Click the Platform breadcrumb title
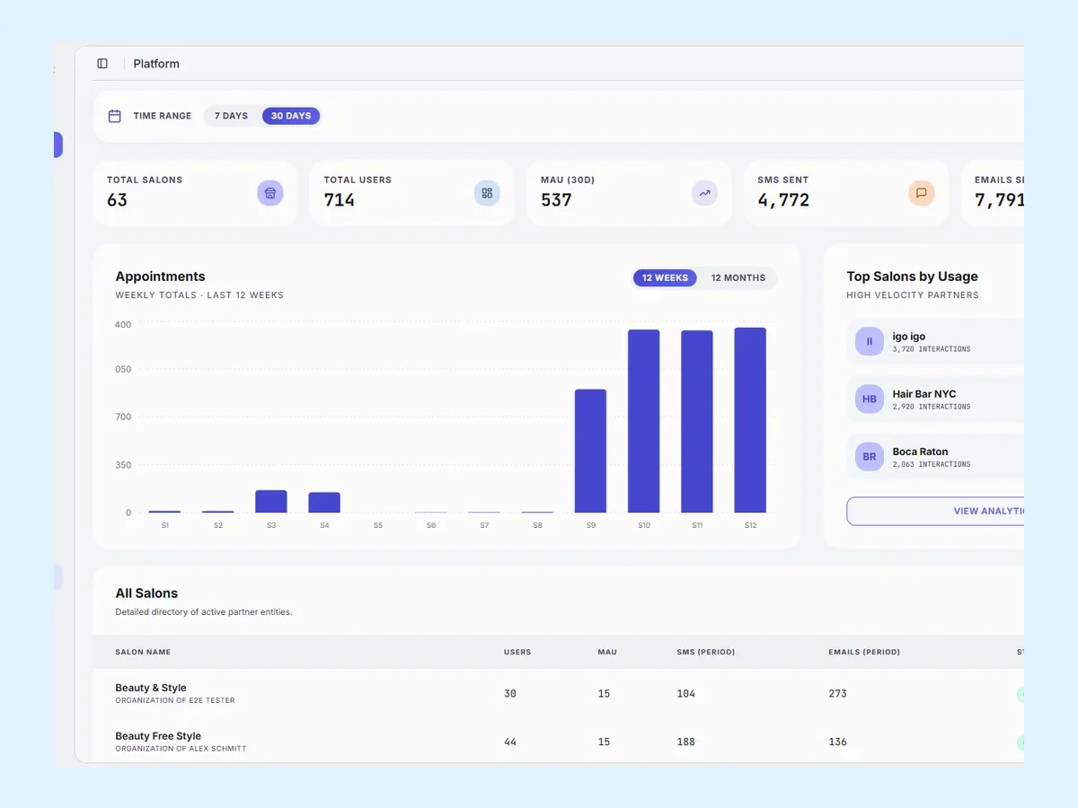1078x808 pixels. [x=156, y=64]
